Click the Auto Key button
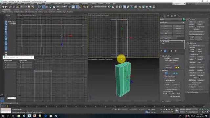210x118 pixels. 182,109
